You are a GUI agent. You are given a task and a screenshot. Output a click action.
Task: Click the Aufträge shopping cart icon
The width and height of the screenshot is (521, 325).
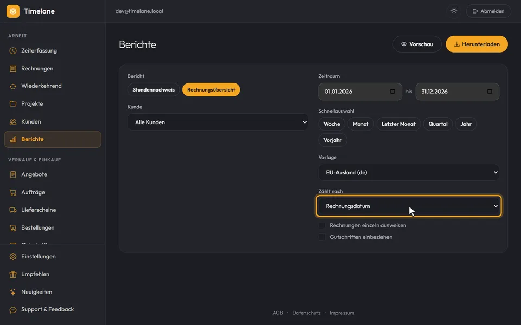[13, 192]
